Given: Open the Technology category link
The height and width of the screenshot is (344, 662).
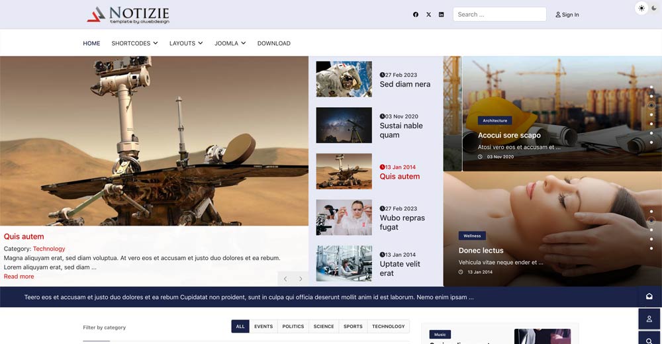Looking at the screenshot, I should [49, 249].
